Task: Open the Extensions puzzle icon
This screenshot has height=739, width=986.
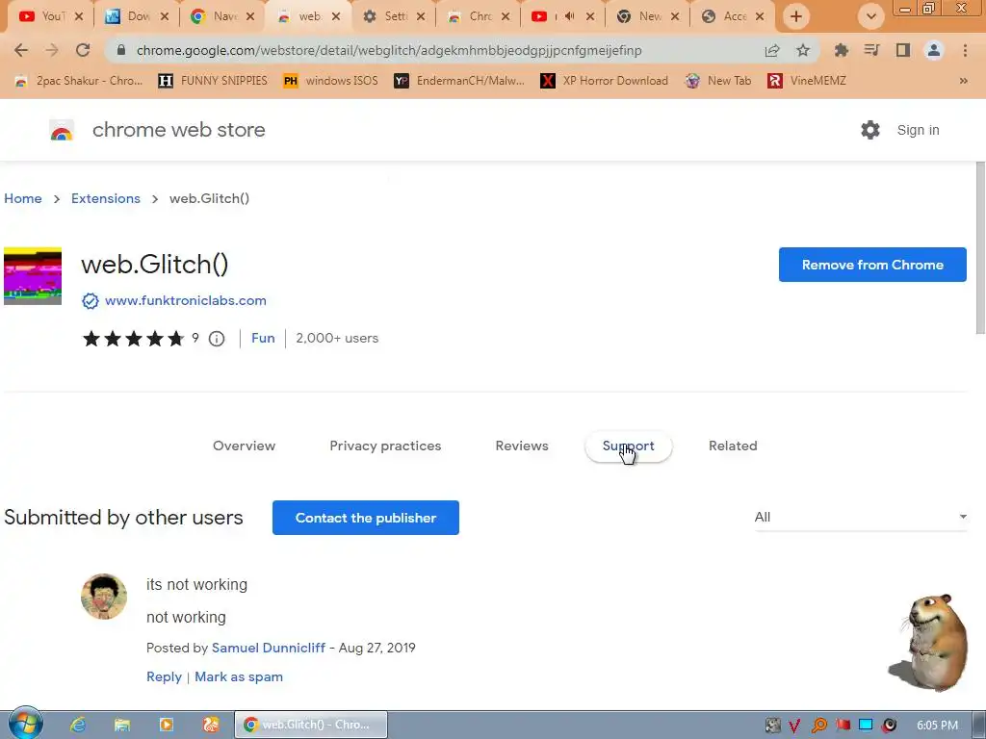Action: pyautogui.click(x=841, y=50)
